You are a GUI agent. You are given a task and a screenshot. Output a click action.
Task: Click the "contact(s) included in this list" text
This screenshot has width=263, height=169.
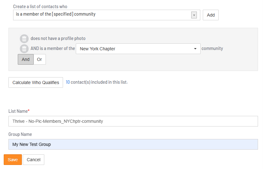[x=99, y=82]
